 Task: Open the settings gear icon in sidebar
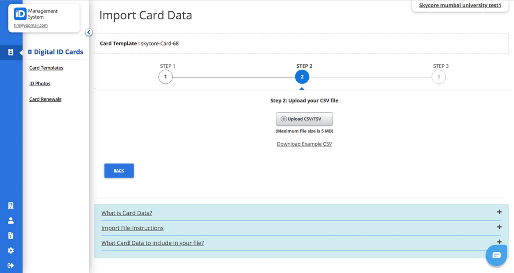pos(11,251)
